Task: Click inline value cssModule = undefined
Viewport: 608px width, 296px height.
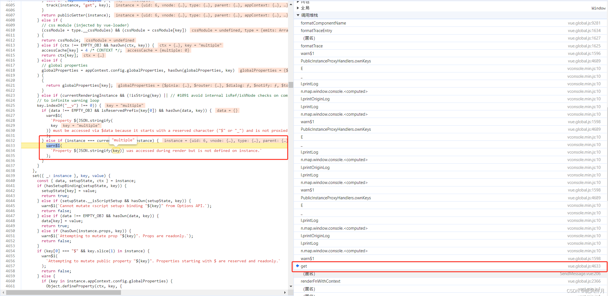Action: pyautogui.click(x=110, y=40)
